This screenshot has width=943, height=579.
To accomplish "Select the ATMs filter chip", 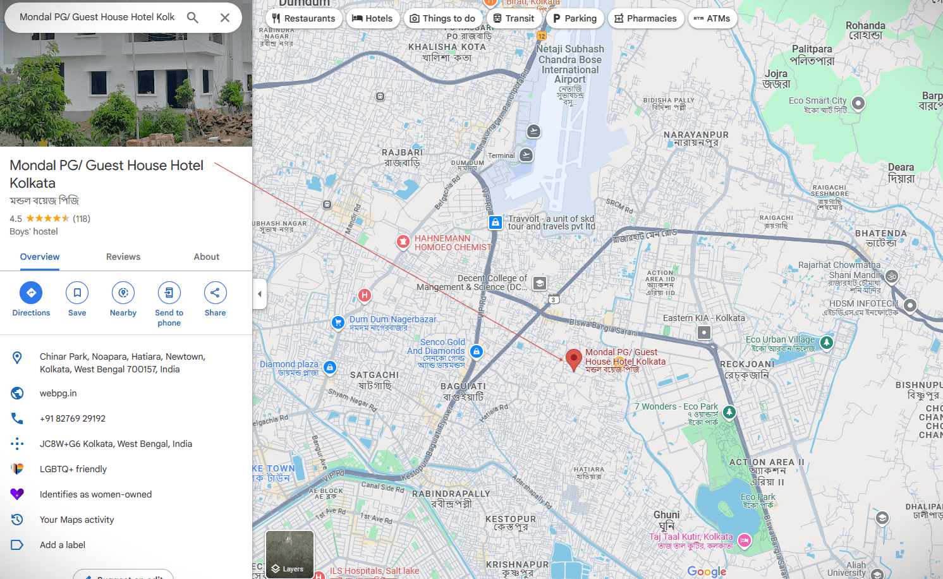I will coord(712,18).
